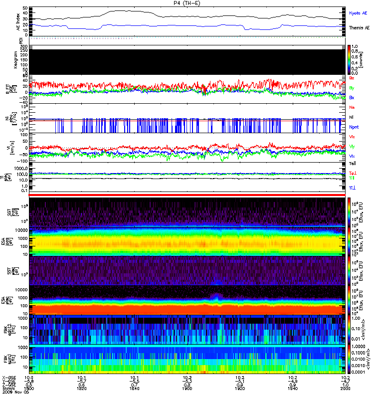The width and height of the screenshot is (374, 399).
Task: Click the 1900 time axis tick label
Action: tap(187, 389)
